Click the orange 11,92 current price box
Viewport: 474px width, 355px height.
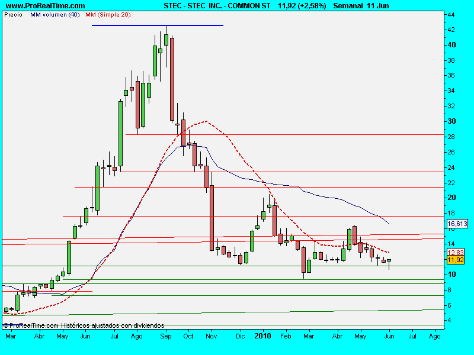tap(456, 260)
